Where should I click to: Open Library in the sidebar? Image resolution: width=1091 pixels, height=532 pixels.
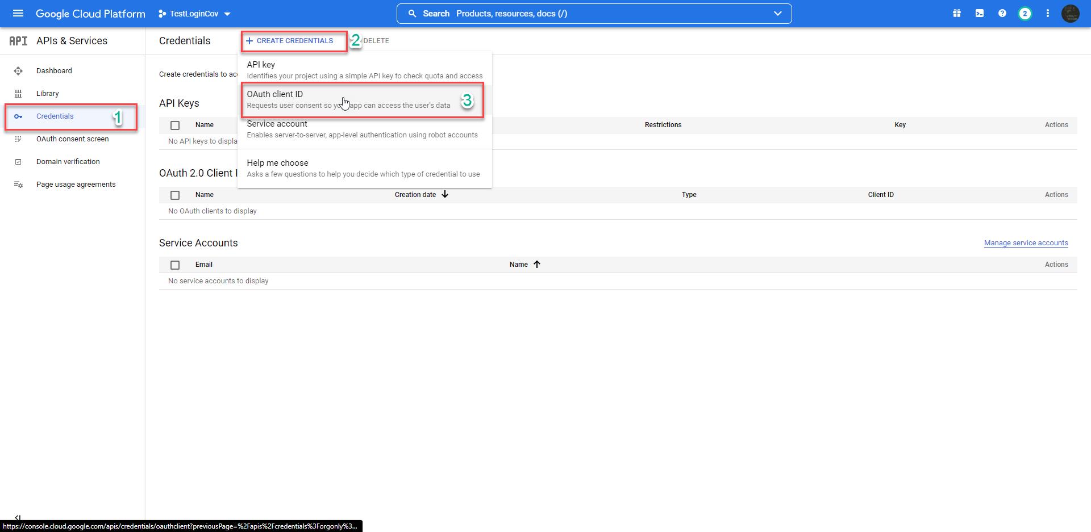click(x=48, y=94)
